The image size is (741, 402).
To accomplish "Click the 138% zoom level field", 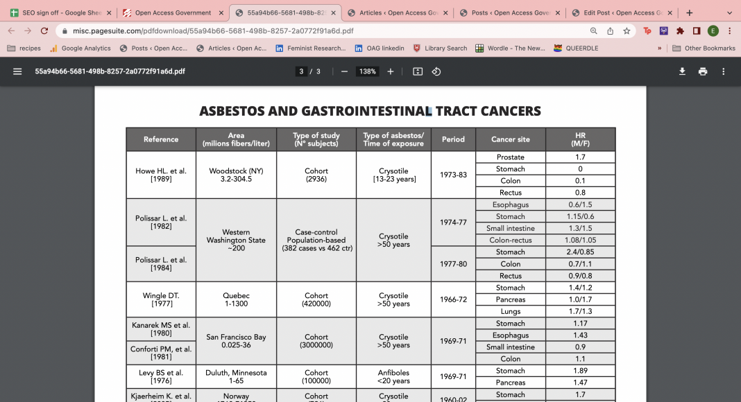I will point(367,71).
